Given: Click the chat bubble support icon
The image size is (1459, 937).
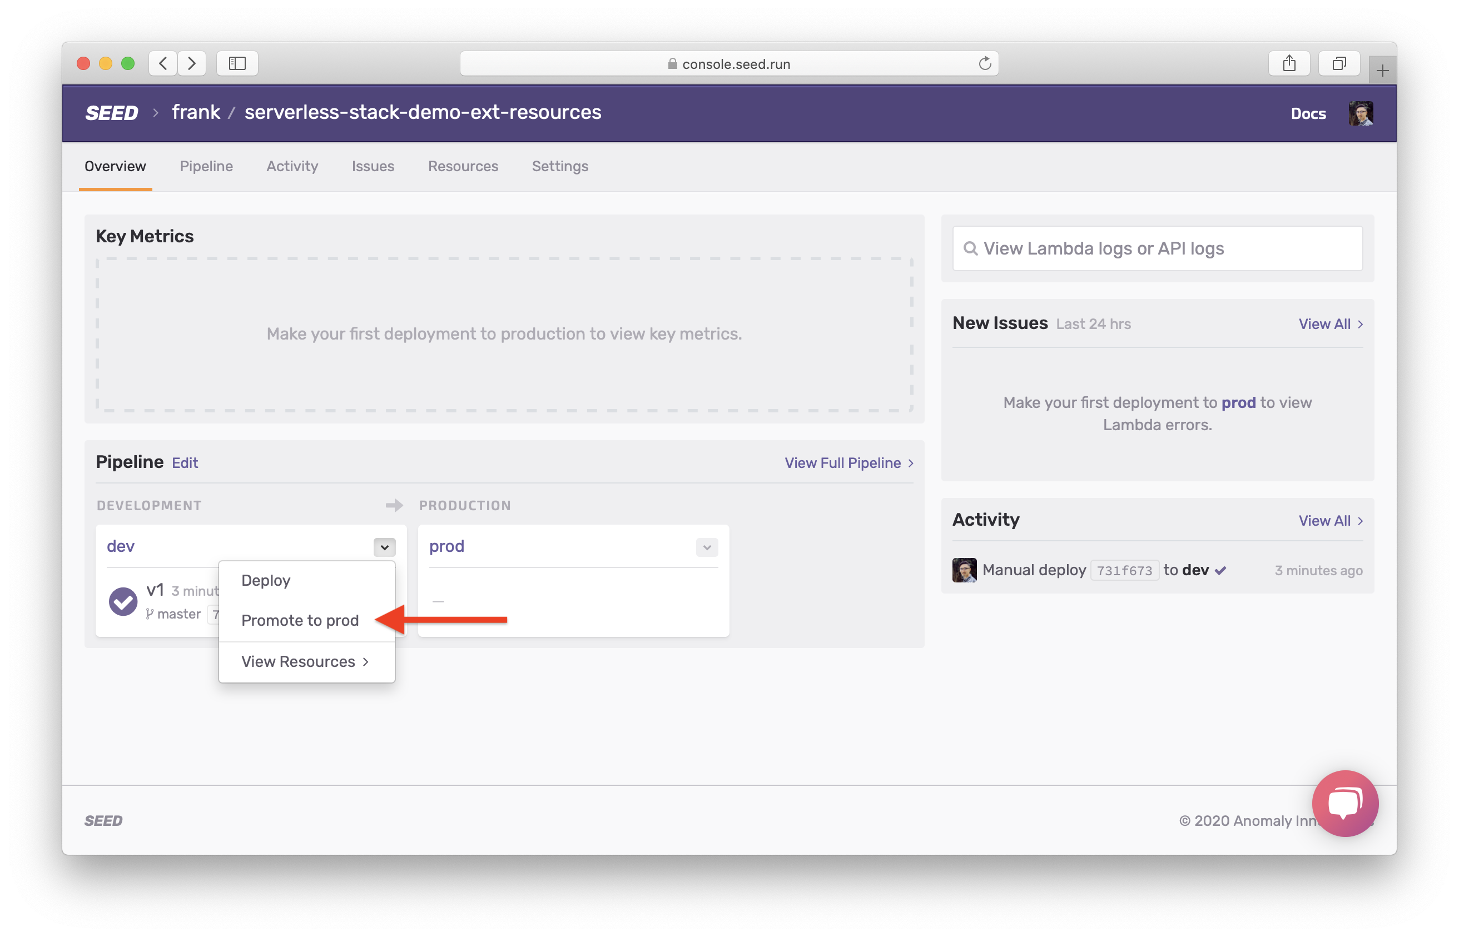Looking at the screenshot, I should 1343,803.
